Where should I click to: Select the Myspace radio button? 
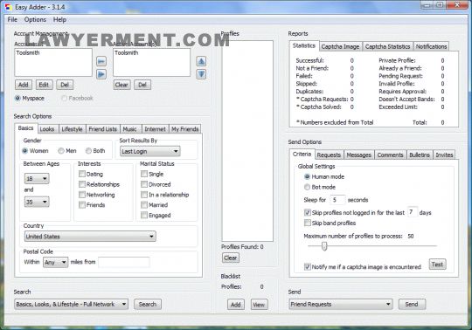(x=17, y=98)
